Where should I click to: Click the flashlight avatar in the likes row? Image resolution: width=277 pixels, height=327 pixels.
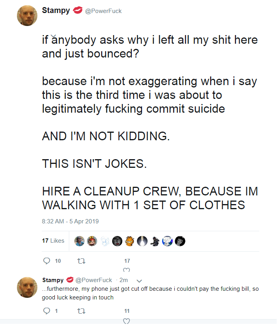(x=142, y=241)
